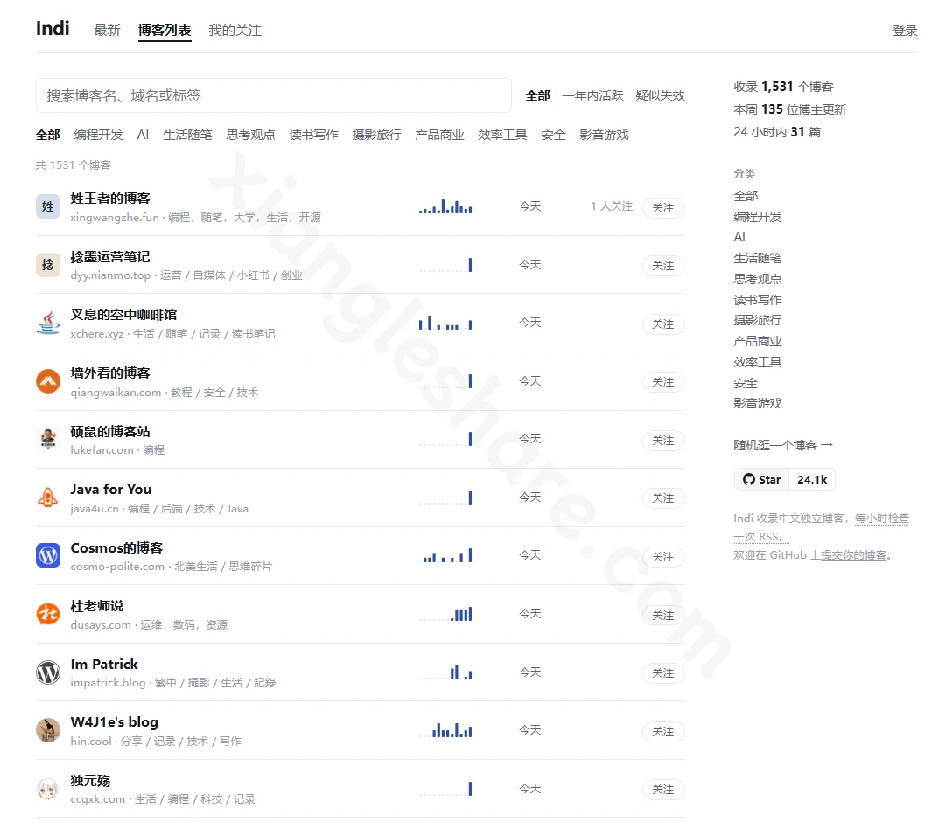Choose 效率工具 in the sidebar 分类 list
This screenshot has height=829, width=946.
coord(757,362)
